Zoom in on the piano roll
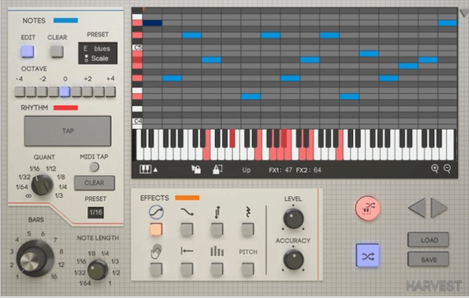 pyautogui.click(x=435, y=169)
